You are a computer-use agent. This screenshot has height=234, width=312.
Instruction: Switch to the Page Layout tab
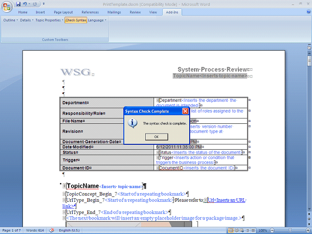[x=63, y=12]
